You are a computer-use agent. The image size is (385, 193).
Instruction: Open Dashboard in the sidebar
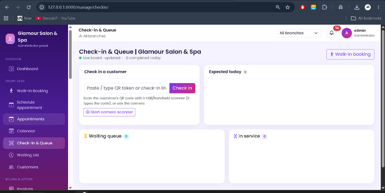click(x=34, y=69)
